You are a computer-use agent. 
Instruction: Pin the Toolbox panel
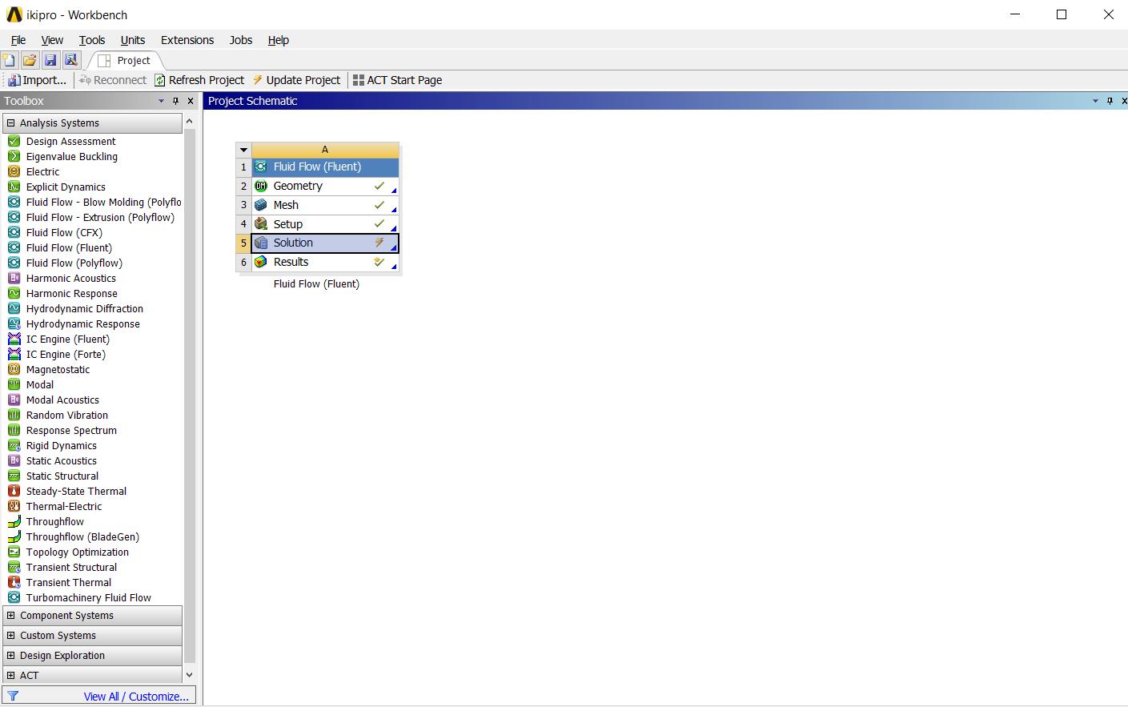click(x=176, y=101)
